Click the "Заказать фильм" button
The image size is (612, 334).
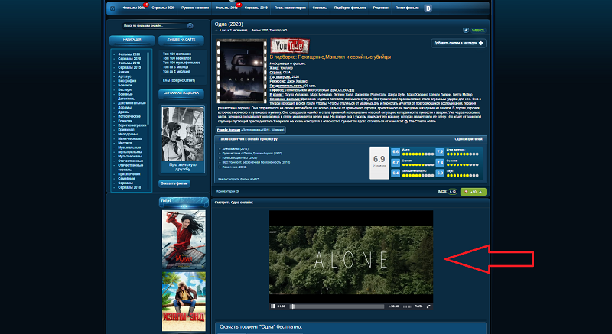click(174, 183)
